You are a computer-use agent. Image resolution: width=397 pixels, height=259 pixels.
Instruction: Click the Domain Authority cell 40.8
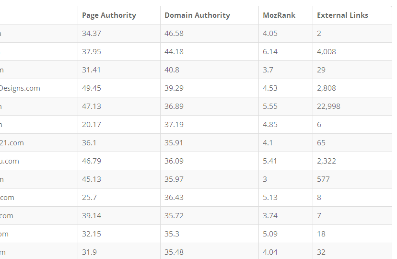(172, 70)
